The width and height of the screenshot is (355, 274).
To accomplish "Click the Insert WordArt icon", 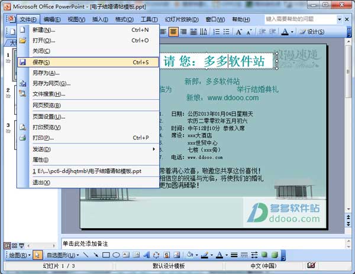I will tap(146, 255).
